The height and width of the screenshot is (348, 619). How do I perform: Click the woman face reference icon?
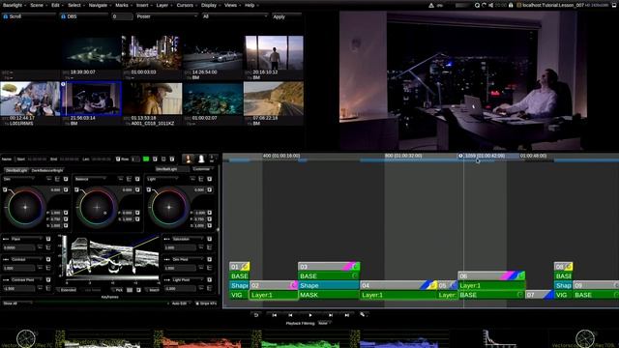(x=189, y=159)
